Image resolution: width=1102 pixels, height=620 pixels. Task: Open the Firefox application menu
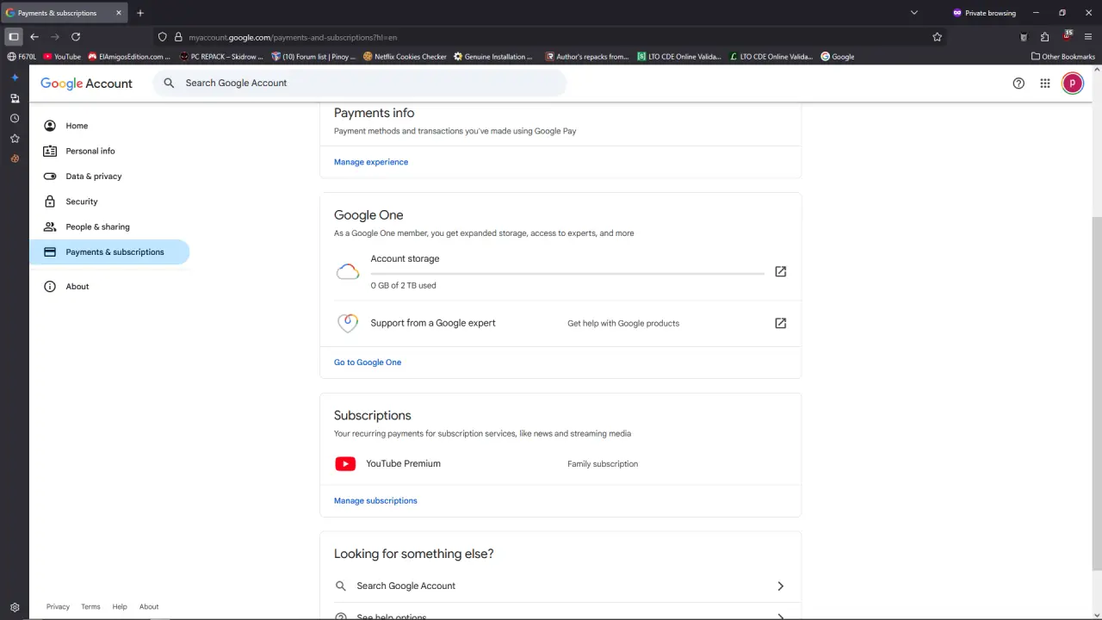pyautogui.click(x=1088, y=37)
